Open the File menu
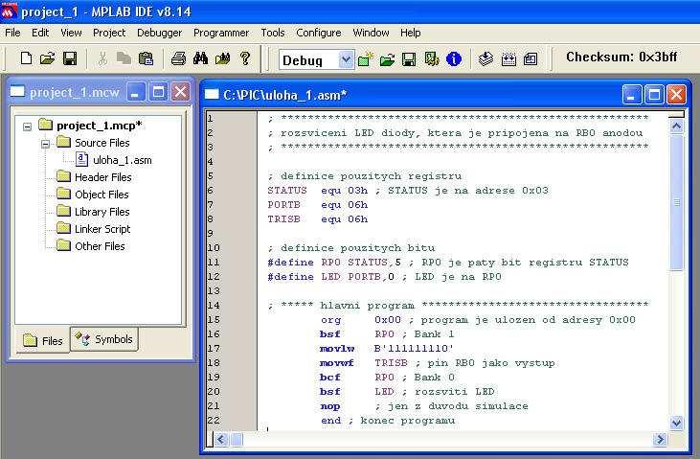Image resolution: width=700 pixels, height=459 pixels. pos(12,33)
